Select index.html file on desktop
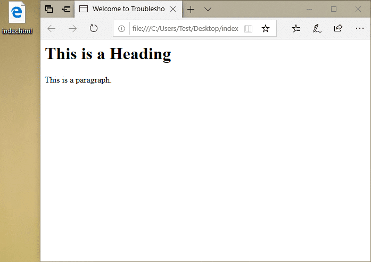 click(x=17, y=18)
